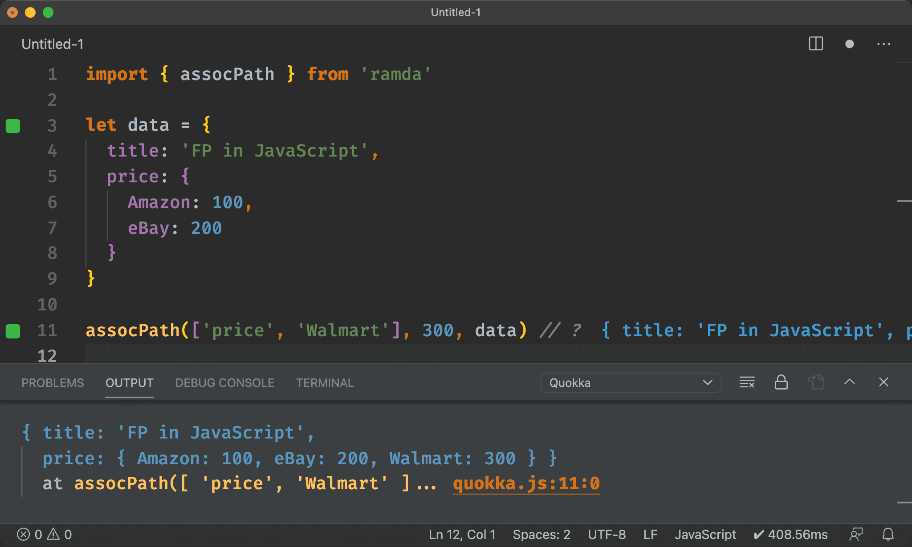
Task: Open output log in editor icon
Action: pyautogui.click(x=816, y=382)
